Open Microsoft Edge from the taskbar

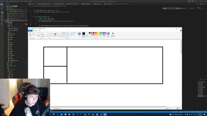point(54,114)
